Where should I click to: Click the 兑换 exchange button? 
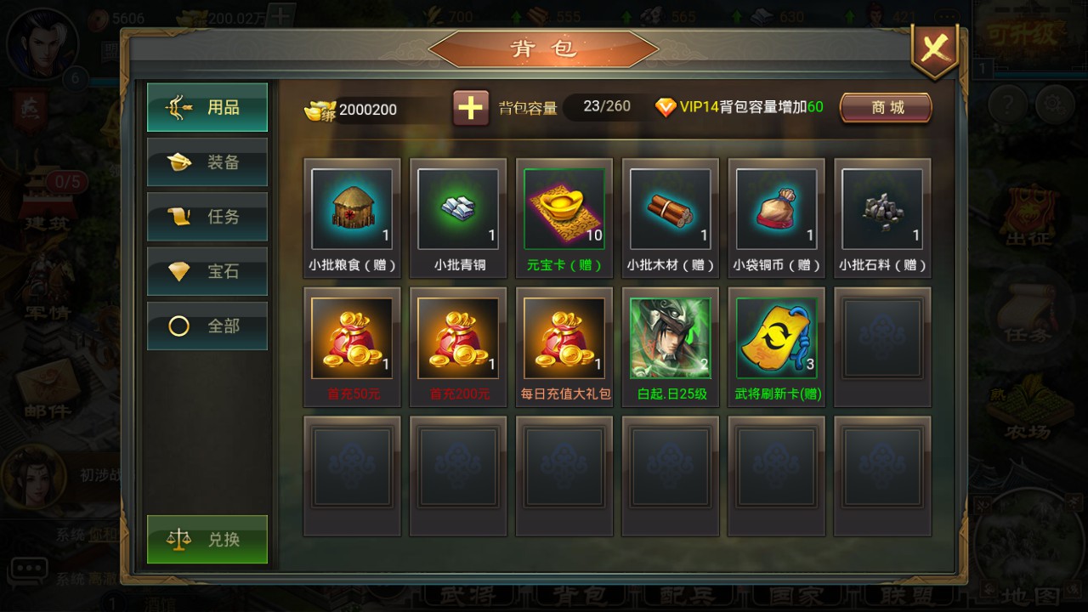[x=207, y=540]
